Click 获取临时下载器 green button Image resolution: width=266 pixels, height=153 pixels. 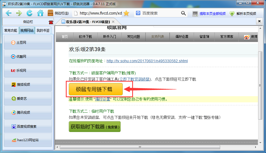tap(95, 127)
